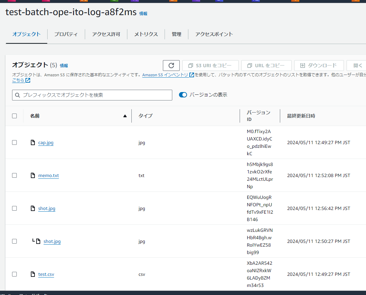Viewport: 366px width, 295px height.
Task: Disable the バージョンの表示 toggle
Action: tap(183, 95)
